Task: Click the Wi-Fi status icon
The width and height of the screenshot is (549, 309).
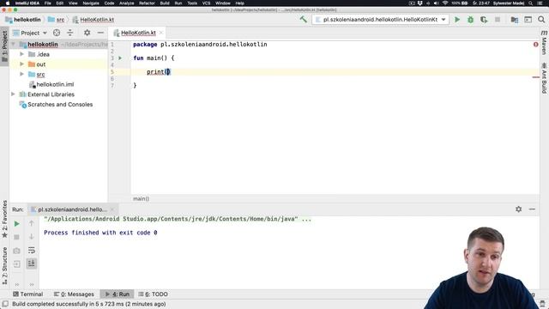Action: 445,3
